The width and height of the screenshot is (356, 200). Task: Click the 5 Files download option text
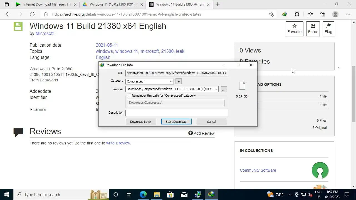(322, 121)
